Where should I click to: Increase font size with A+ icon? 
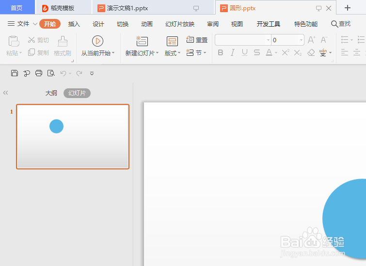[311, 40]
